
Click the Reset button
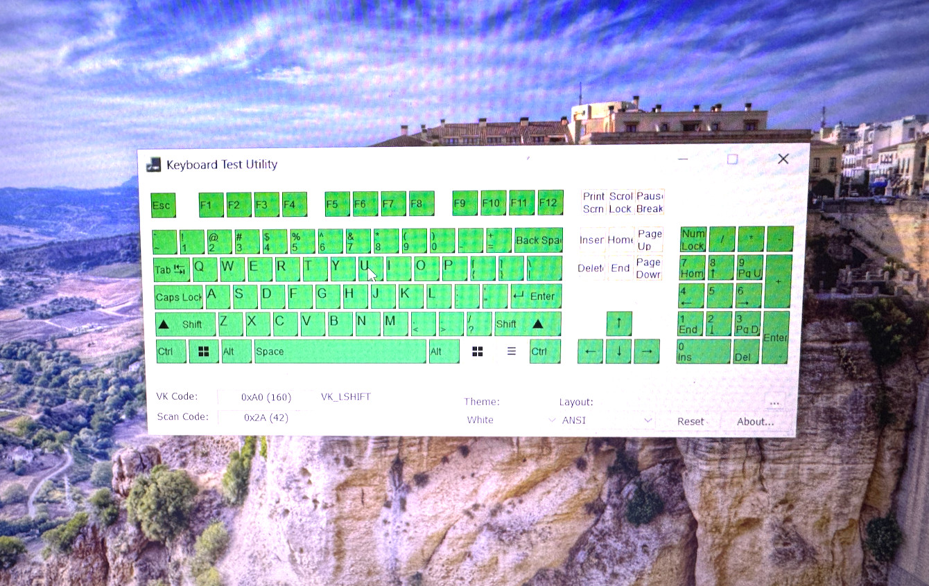tap(691, 421)
